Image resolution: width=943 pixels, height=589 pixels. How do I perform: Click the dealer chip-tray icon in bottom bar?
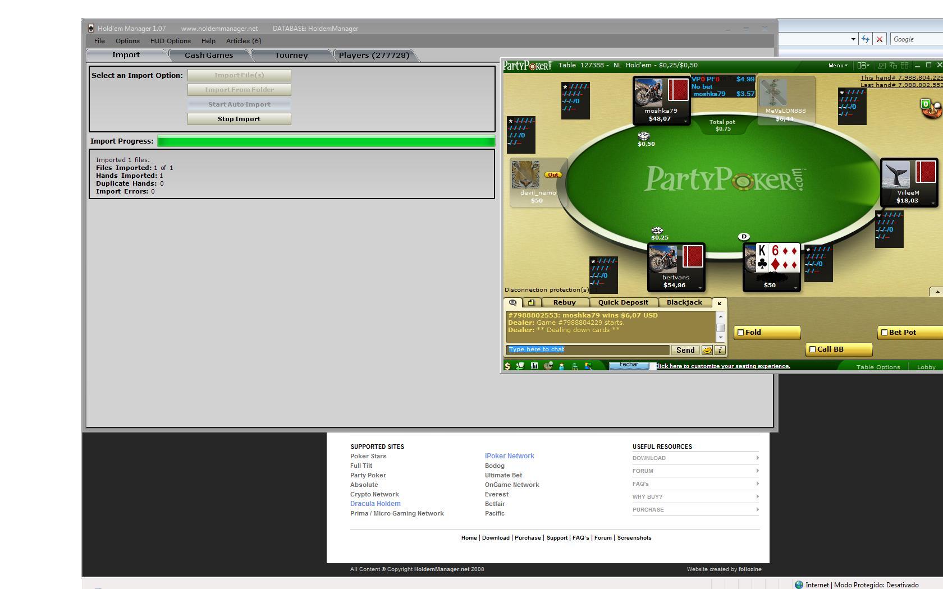[x=548, y=366]
